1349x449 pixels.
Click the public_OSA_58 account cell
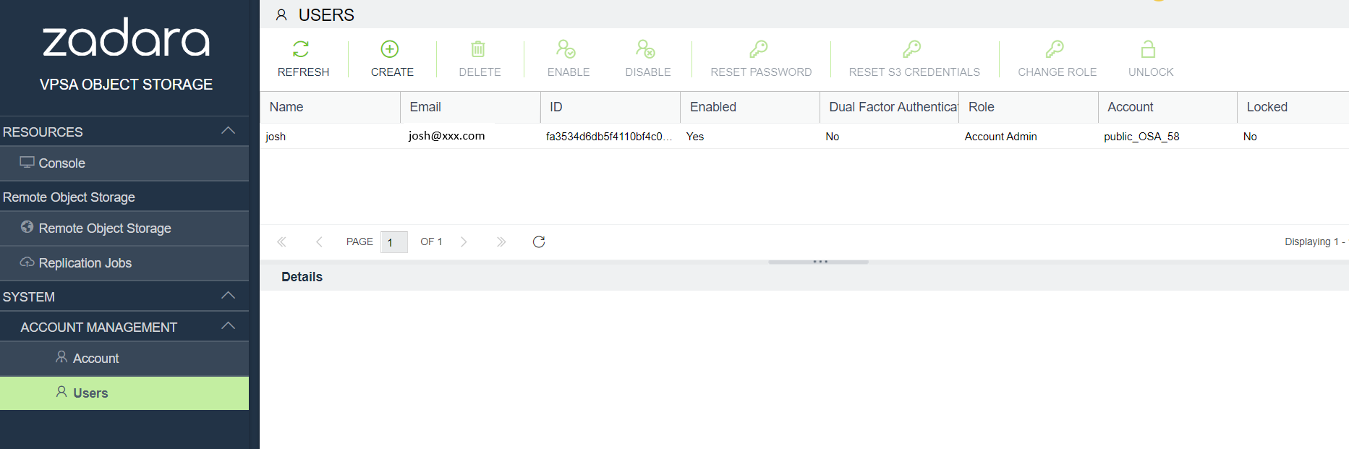[x=1141, y=137]
